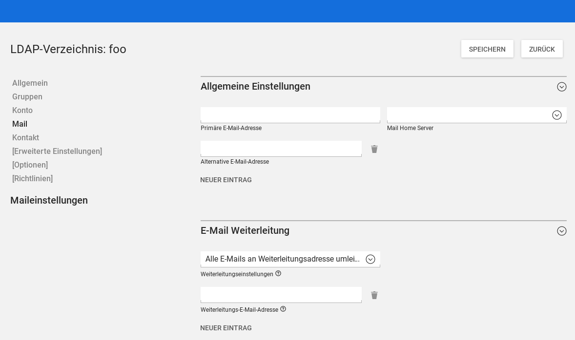Viewport: 575px width, 340px height.
Task: Open the forwarding settings dropdown
Action: coord(370,259)
